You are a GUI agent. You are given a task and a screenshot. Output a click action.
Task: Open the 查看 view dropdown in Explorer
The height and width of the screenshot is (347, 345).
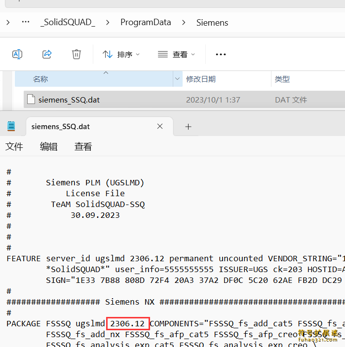176,54
